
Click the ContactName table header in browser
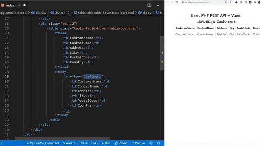(206, 28)
